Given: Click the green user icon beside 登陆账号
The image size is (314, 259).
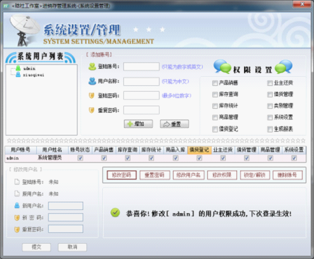Looking at the screenshot, I should click(92, 67).
